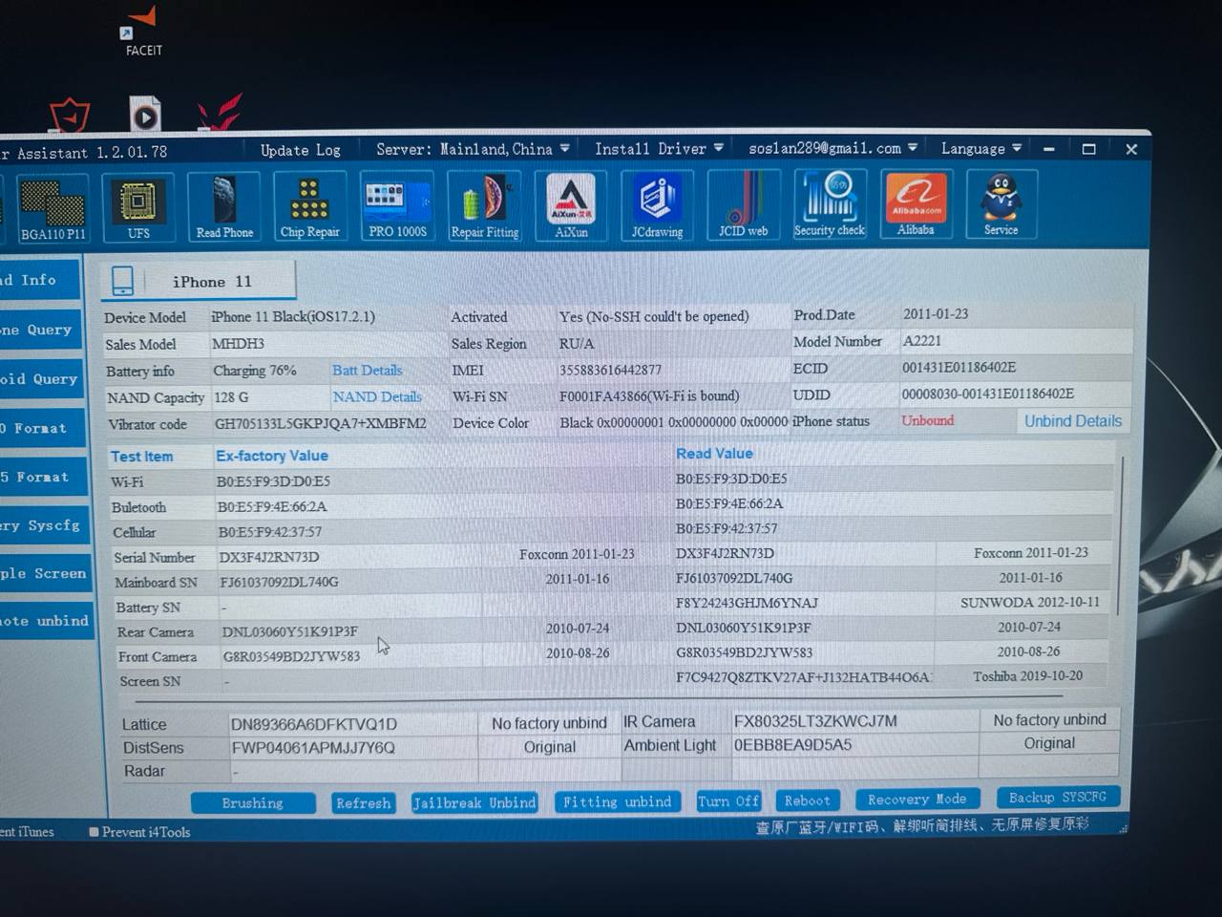1222x917 pixels.
Task: Open the media player desktop icon
Action: pos(145,115)
